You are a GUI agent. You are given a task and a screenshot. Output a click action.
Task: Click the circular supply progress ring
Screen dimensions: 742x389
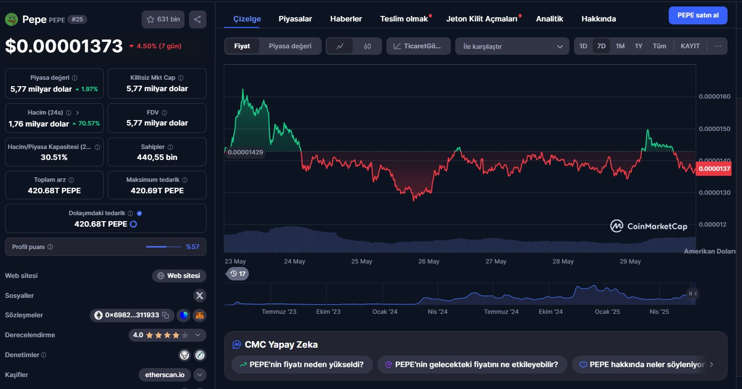click(133, 224)
